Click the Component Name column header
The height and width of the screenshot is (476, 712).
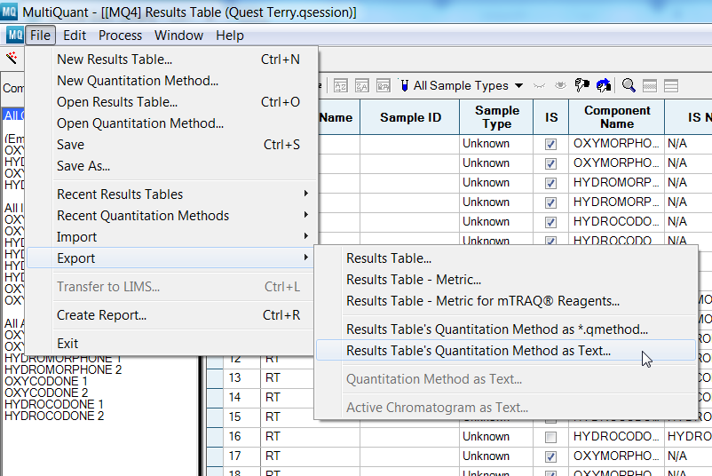617,117
